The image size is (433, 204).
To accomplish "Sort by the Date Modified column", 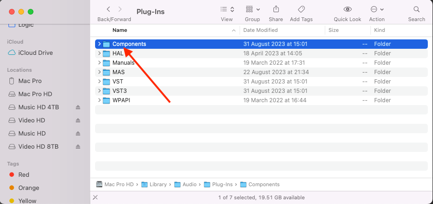I will 260,30.
